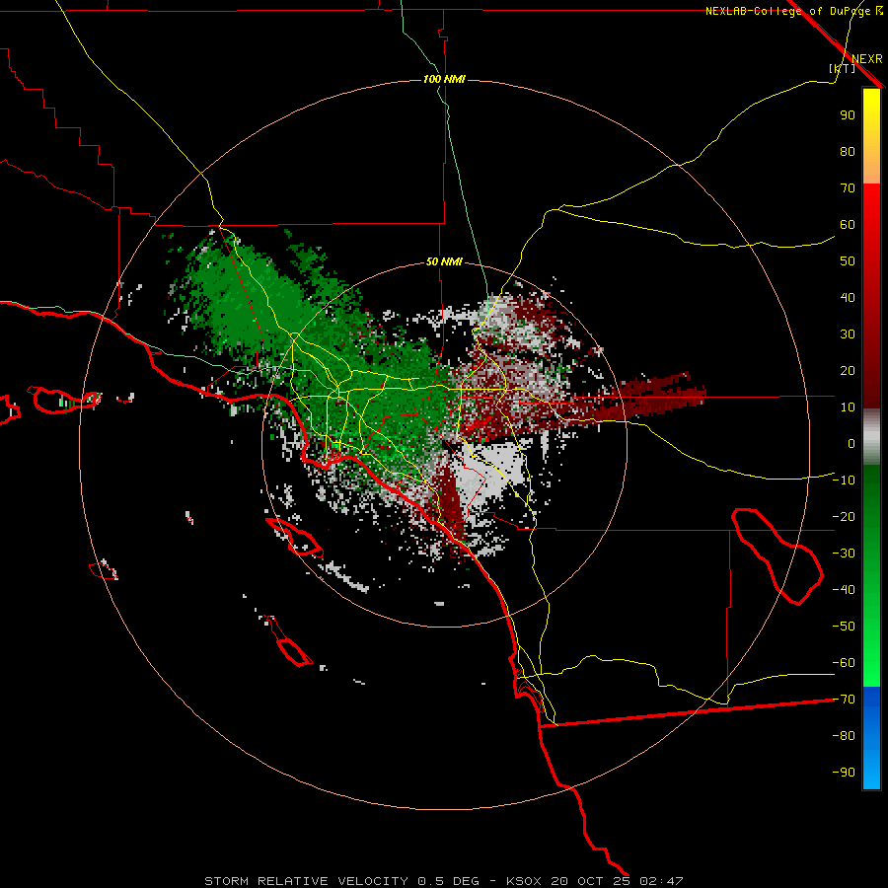The height and width of the screenshot is (888, 888).
Task: Click the 90 value on the velocity scale
Action: [848, 115]
